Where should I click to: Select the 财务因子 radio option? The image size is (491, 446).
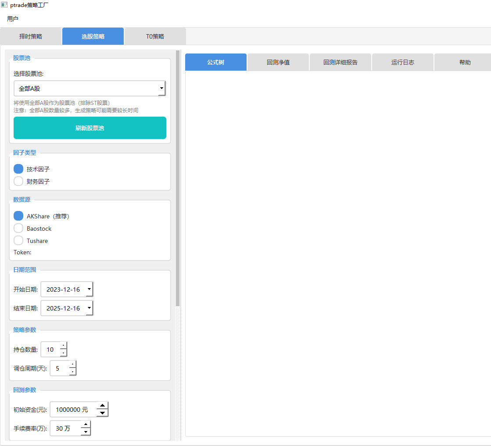(18, 181)
